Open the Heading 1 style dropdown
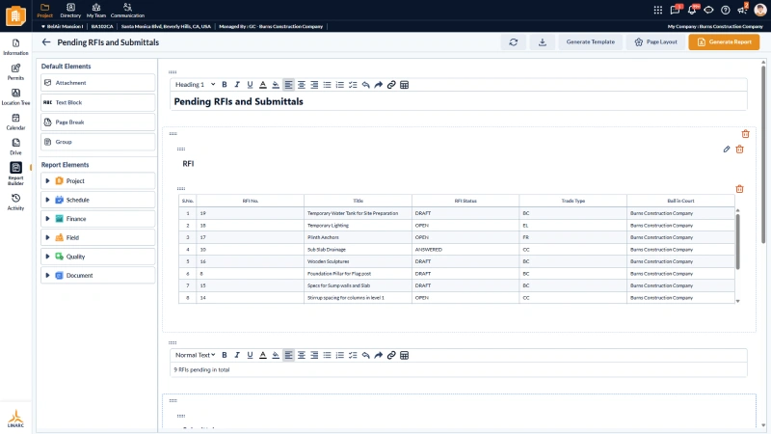Screen dimensions: 771x434 (196, 85)
